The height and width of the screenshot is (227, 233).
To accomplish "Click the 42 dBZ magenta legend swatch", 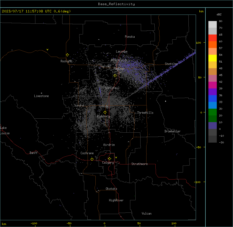I will click(x=212, y=85).
